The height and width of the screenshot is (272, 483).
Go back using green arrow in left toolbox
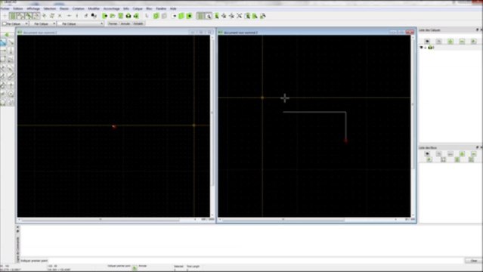(7, 35)
